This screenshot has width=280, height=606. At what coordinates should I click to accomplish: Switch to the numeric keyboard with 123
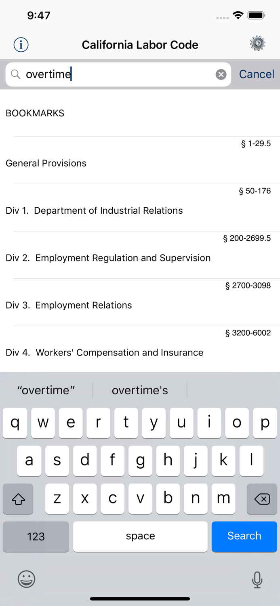tap(36, 537)
